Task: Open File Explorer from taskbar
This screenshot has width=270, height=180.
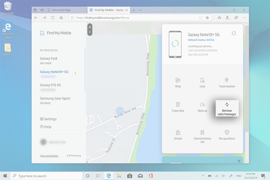Action: tap(119, 176)
